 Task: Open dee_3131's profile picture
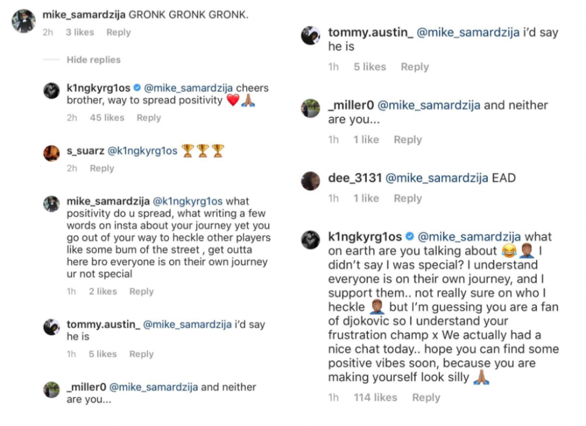click(x=310, y=180)
